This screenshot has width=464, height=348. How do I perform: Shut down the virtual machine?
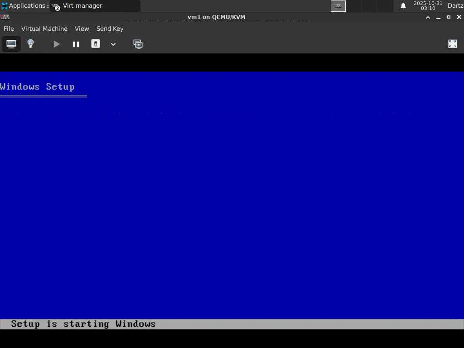(x=95, y=44)
